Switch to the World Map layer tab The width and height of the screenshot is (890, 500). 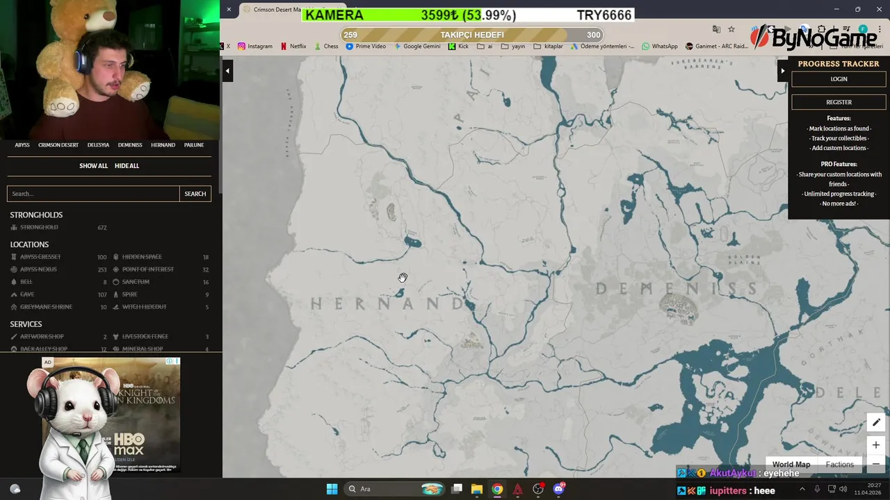791,465
